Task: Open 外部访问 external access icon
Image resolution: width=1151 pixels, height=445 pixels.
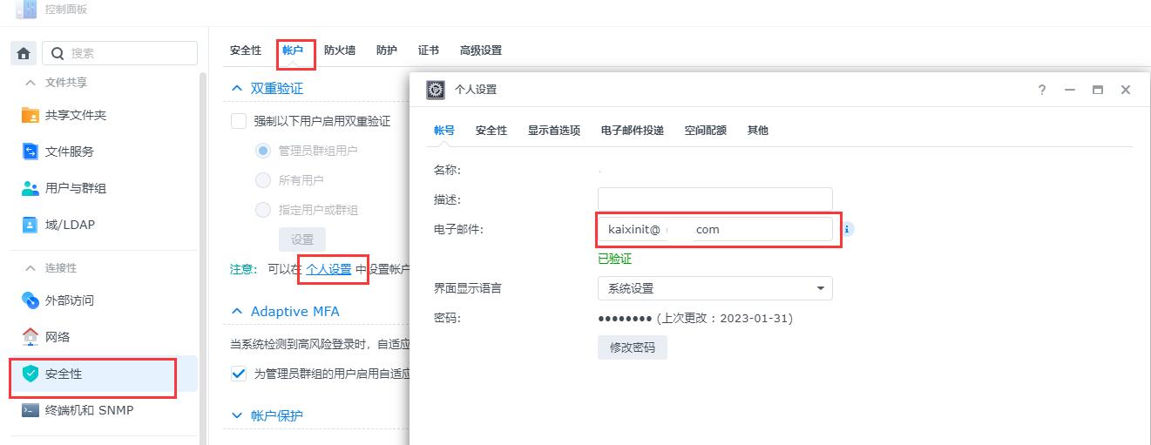Action: tap(30, 300)
